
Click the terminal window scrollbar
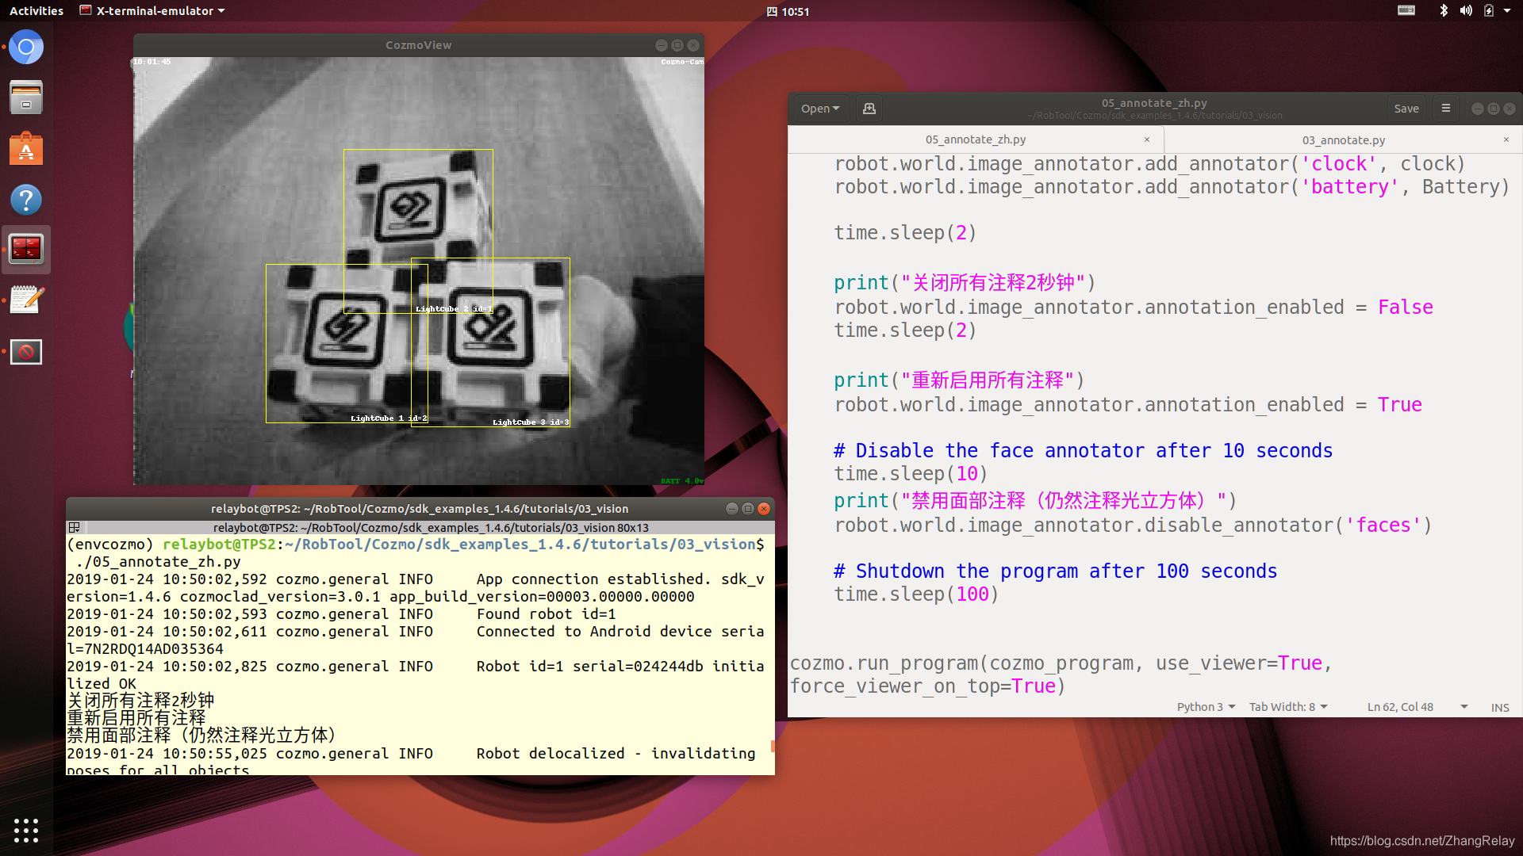tap(772, 745)
